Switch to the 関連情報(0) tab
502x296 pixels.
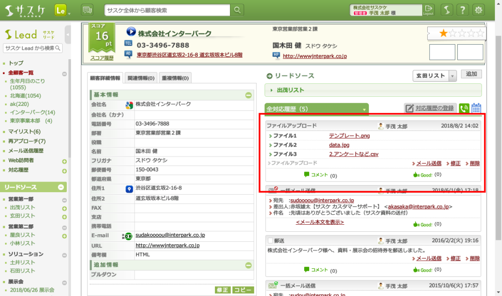(x=140, y=78)
